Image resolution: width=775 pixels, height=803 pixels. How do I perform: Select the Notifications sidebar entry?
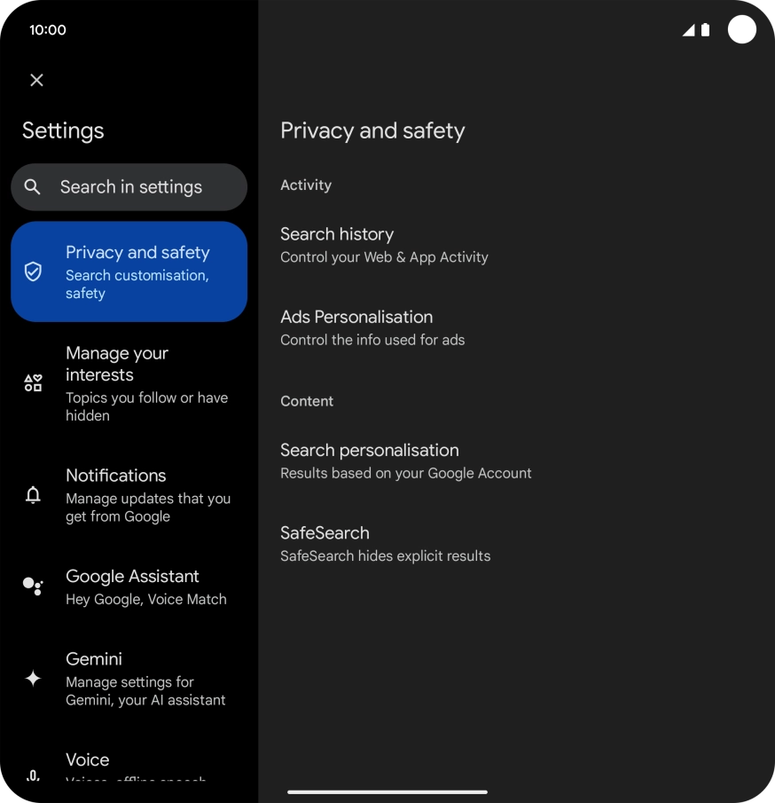[129, 495]
